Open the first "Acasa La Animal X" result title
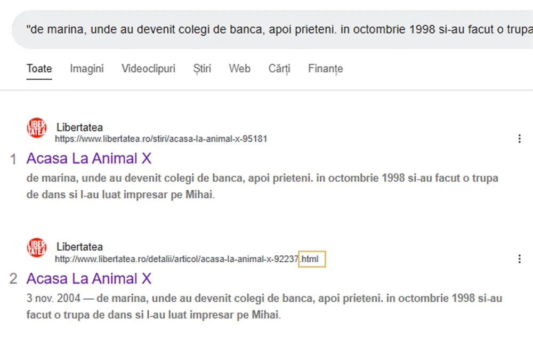533x346 pixels. coord(89,158)
